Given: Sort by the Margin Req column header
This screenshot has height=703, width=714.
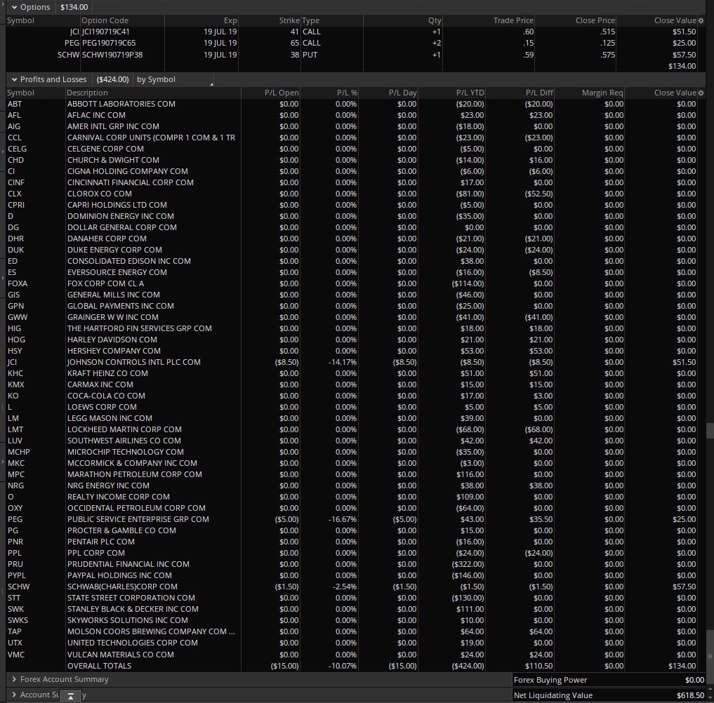Looking at the screenshot, I should [x=602, y=93].
